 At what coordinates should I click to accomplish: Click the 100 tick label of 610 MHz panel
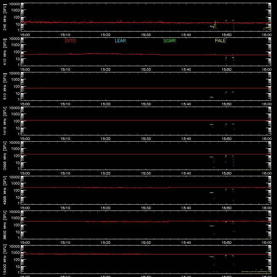17,86
